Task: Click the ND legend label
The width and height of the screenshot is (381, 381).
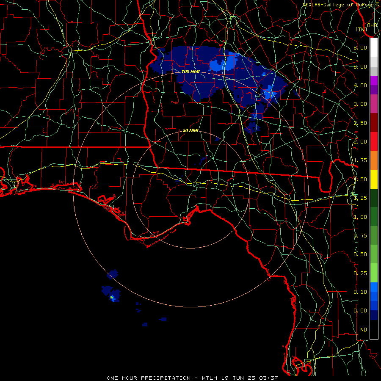Action: coord(364,330)
